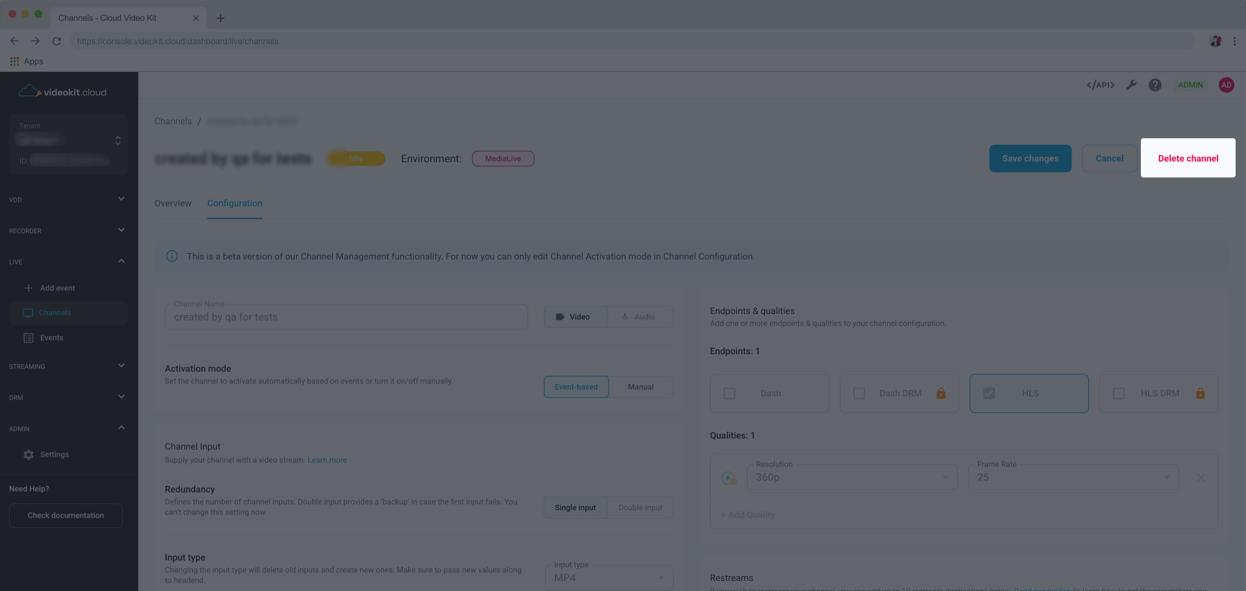Open the help question mark icon
Image resolution: width=1246 pixels, height=591 pixels.
(1155, 85)
